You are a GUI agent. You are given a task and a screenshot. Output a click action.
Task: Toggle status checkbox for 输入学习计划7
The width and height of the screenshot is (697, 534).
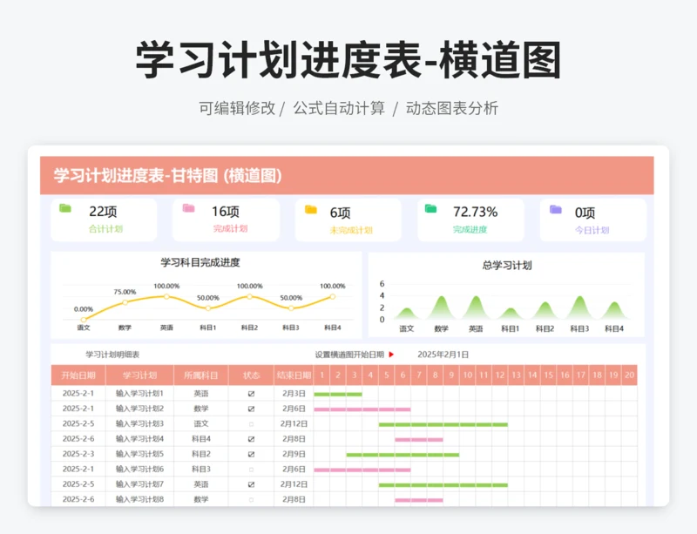(251, 484)
